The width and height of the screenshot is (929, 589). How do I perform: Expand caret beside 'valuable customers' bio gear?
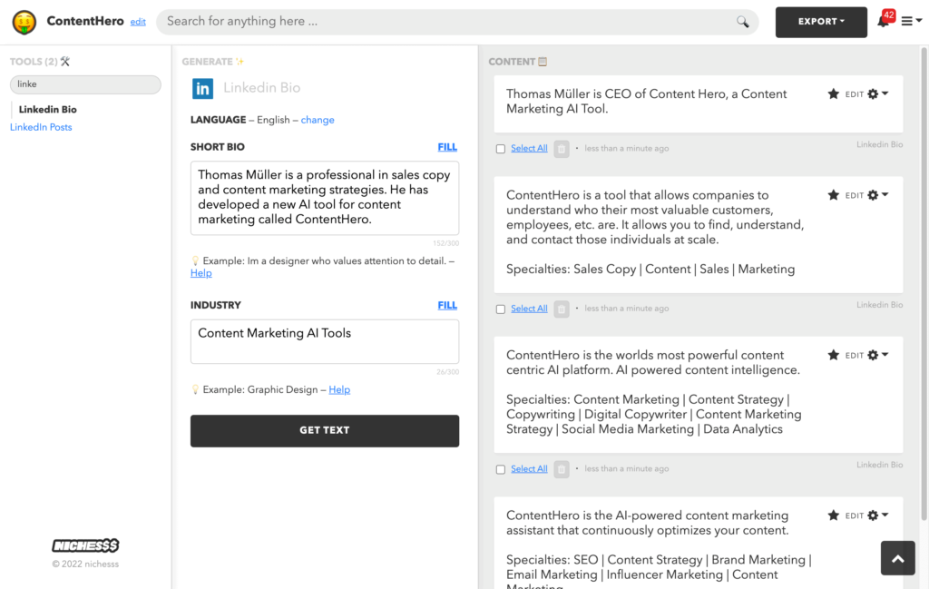click(885, 194)
